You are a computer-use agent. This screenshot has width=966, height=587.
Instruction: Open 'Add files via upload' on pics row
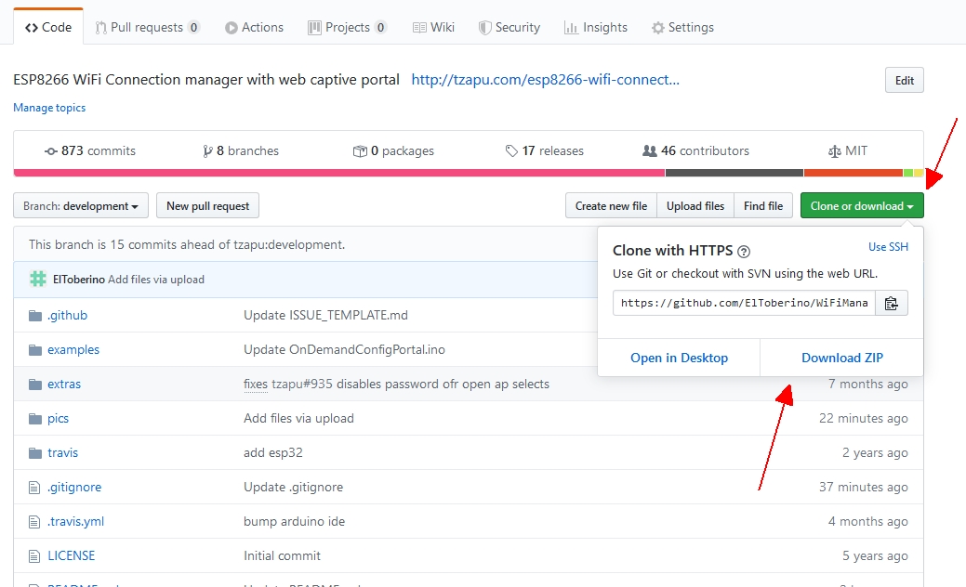pyautogui.click(x=298, y=418)
